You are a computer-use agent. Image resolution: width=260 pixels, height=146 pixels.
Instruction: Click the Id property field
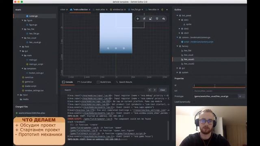click(x=219, y=86)
